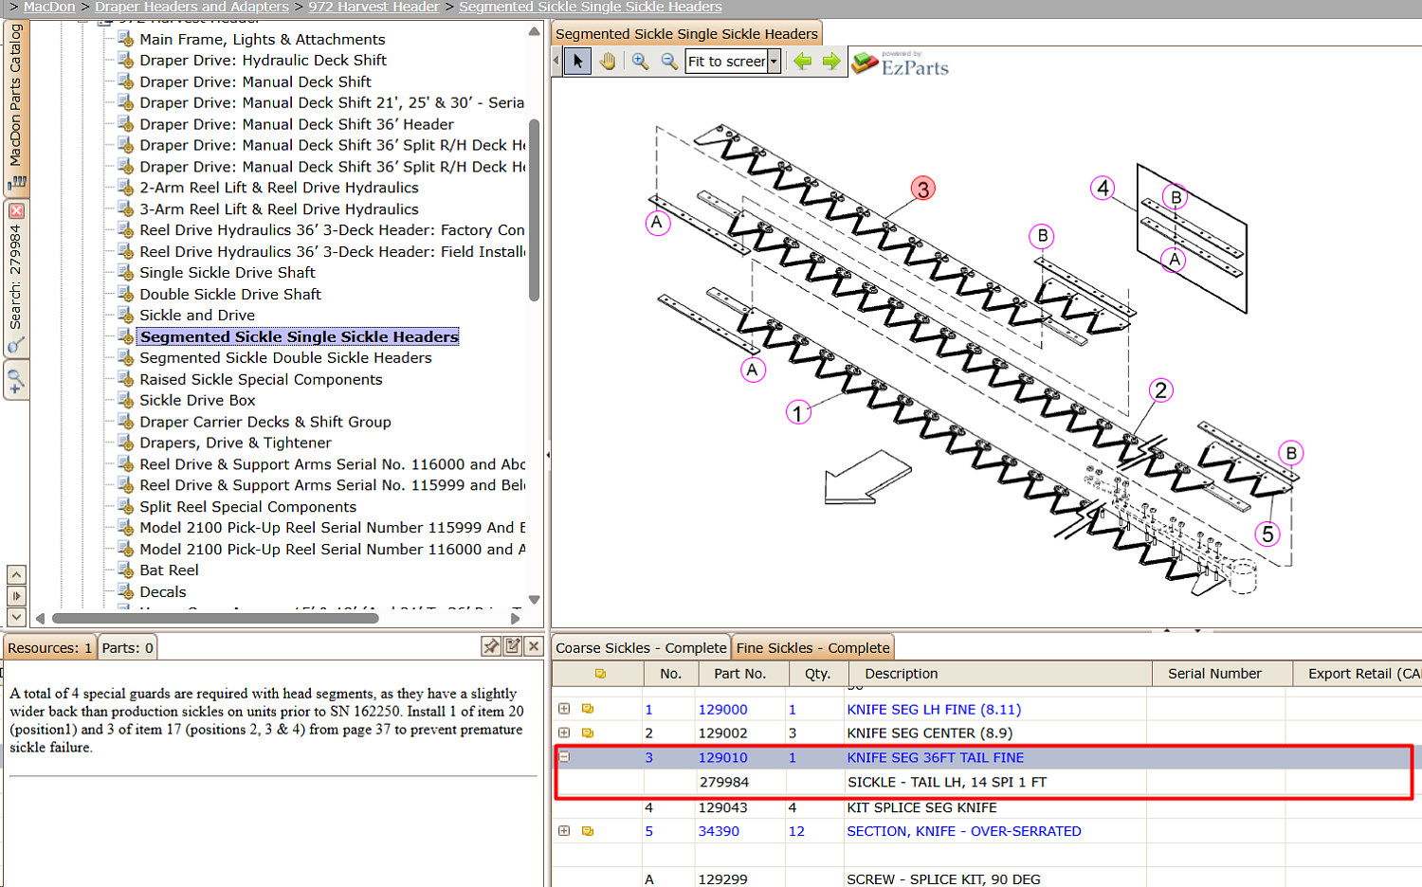Collapse the part 129010 row
This screenshot has width=1422, height=887.
pos(564,757)
